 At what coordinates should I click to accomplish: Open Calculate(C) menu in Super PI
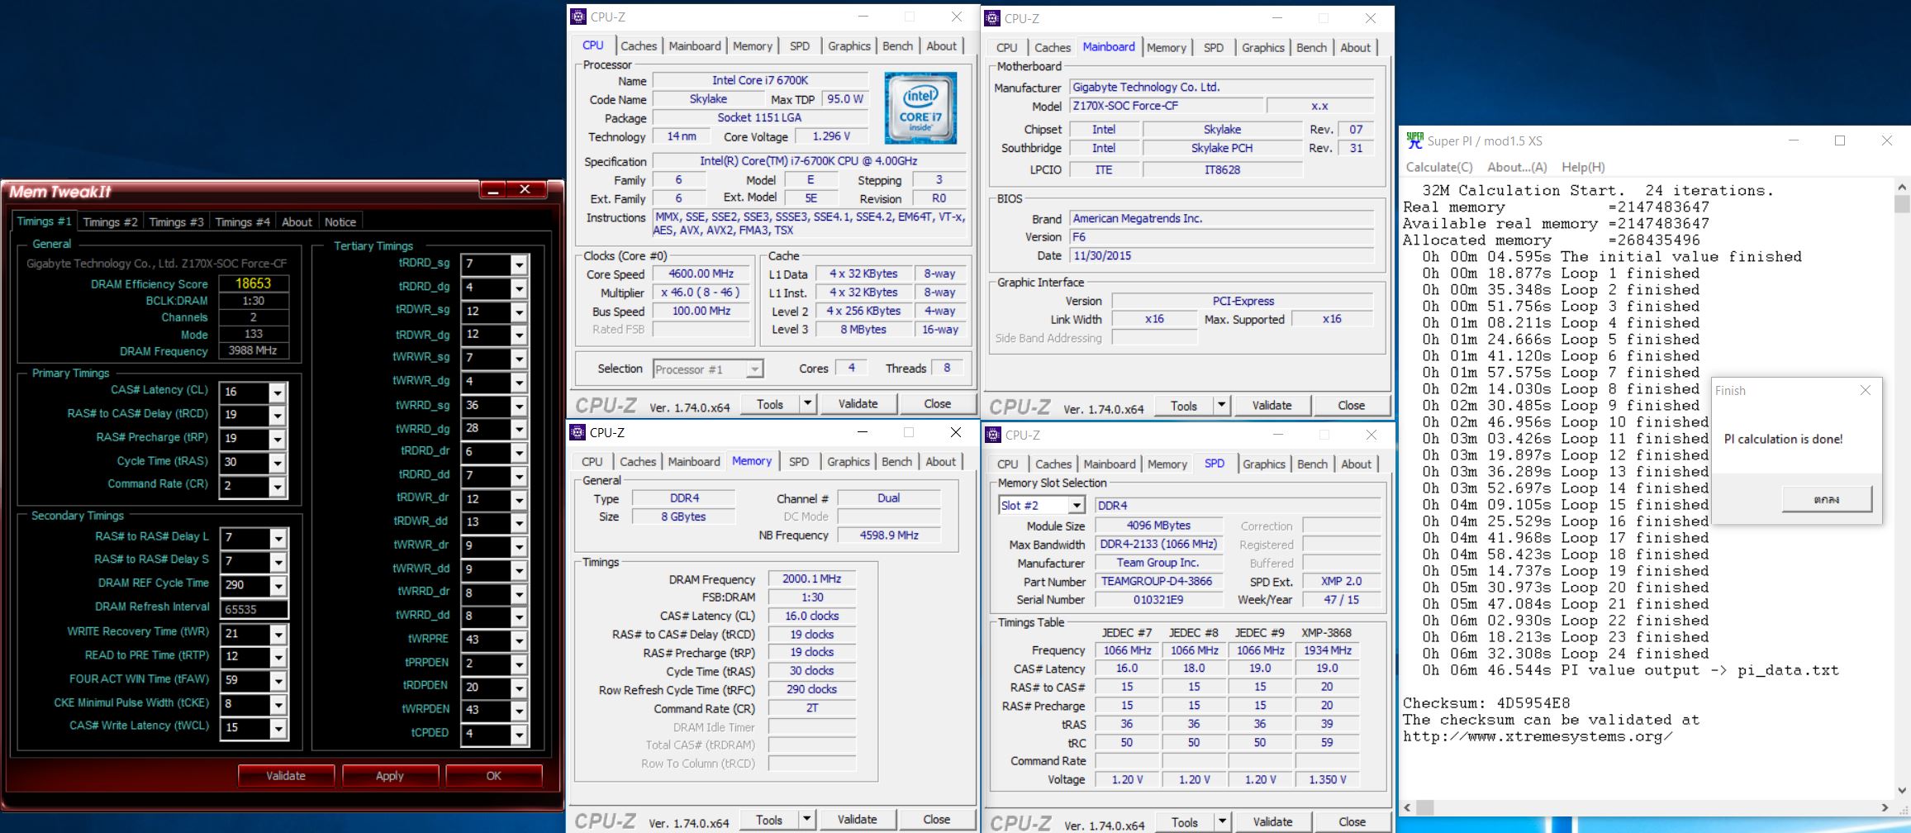1439,167
